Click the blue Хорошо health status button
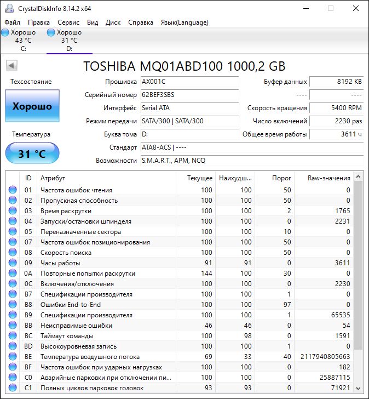Screen dimensions: 369x399 click(x=32, y=106)
